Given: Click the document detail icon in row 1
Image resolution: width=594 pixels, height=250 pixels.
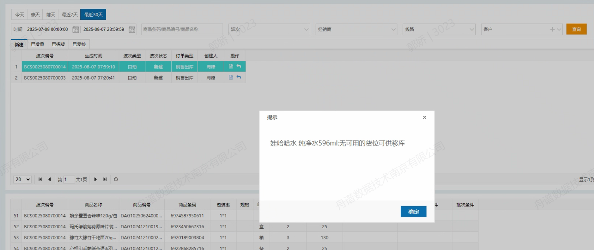Looking at the screenshot, I should (x=231, y=66).
